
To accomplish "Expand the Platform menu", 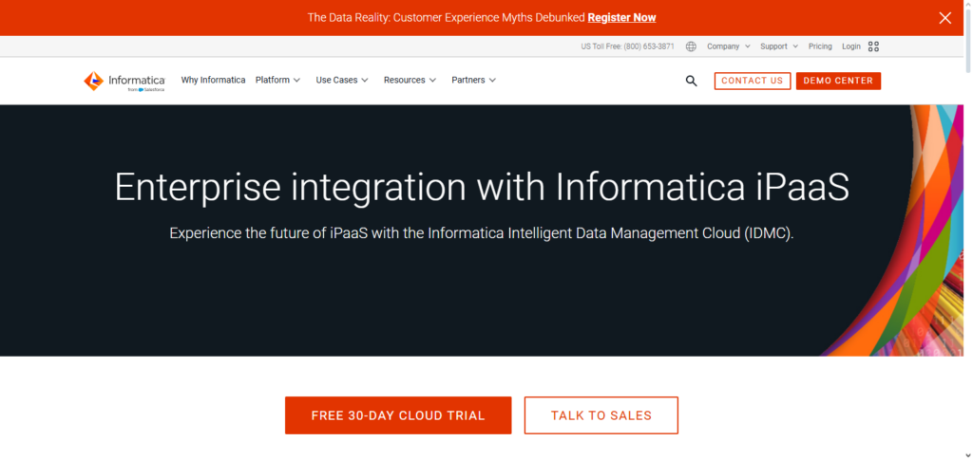I will pos(277,80).
